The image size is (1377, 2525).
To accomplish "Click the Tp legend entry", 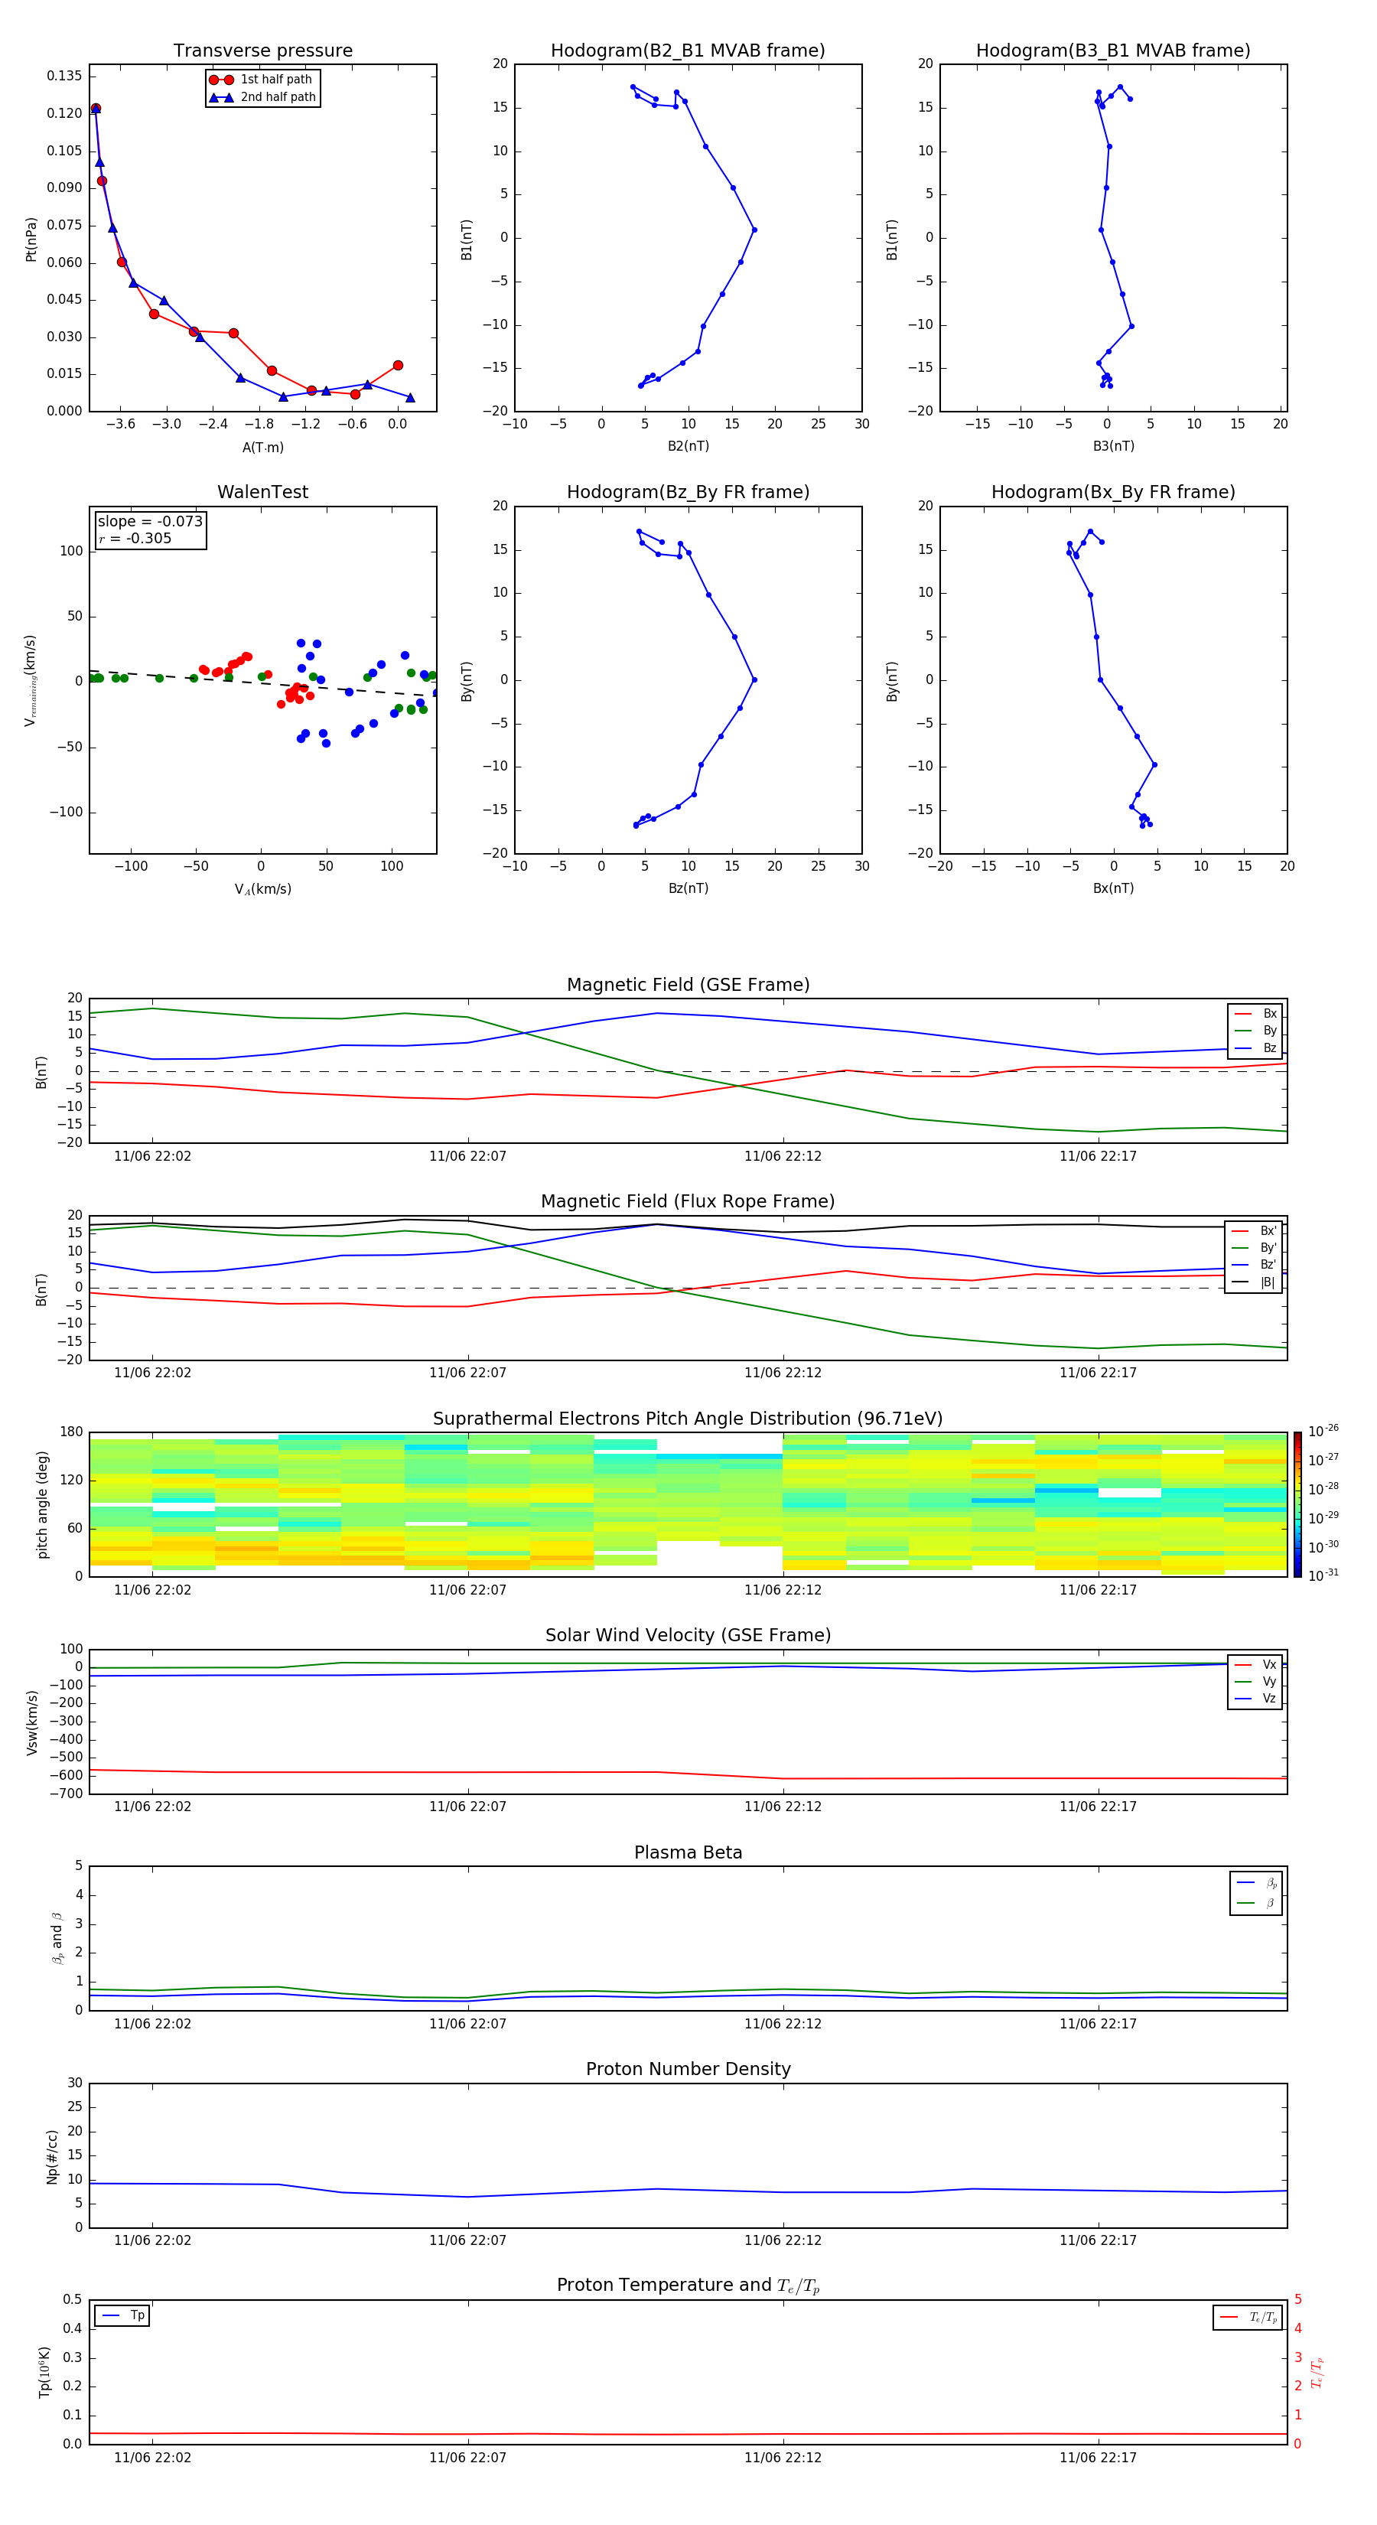I will click(122, 2315).
